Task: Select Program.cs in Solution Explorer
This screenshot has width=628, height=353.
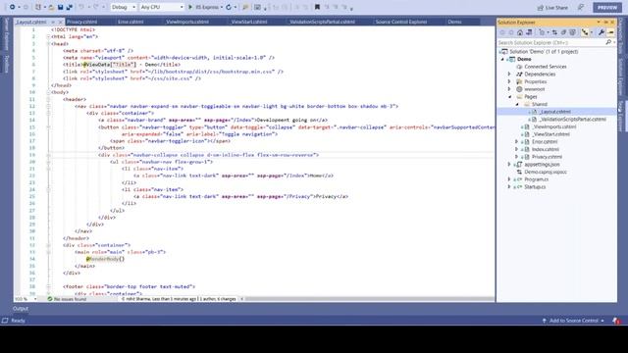Action: pyautogui.click(x=536, y=179)
